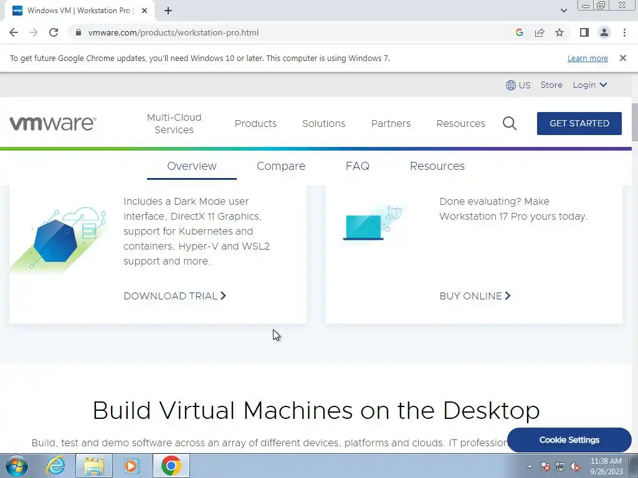Viewport: 638px width, 478px height.
Task: Change region via US globe icon
Action: [x=518, y=85]
